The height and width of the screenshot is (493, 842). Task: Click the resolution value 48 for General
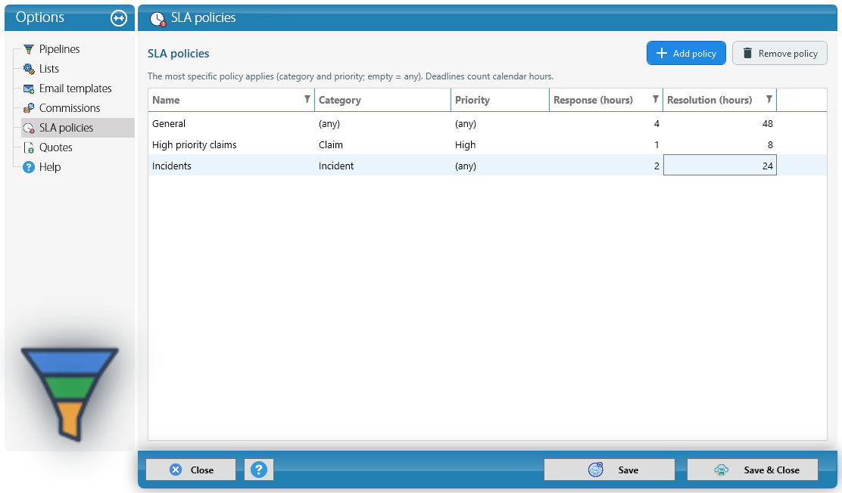tap(720, 124)
